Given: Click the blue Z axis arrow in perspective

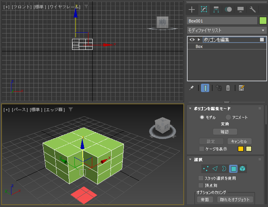Looking at the screenshot, I should (83, 144).
